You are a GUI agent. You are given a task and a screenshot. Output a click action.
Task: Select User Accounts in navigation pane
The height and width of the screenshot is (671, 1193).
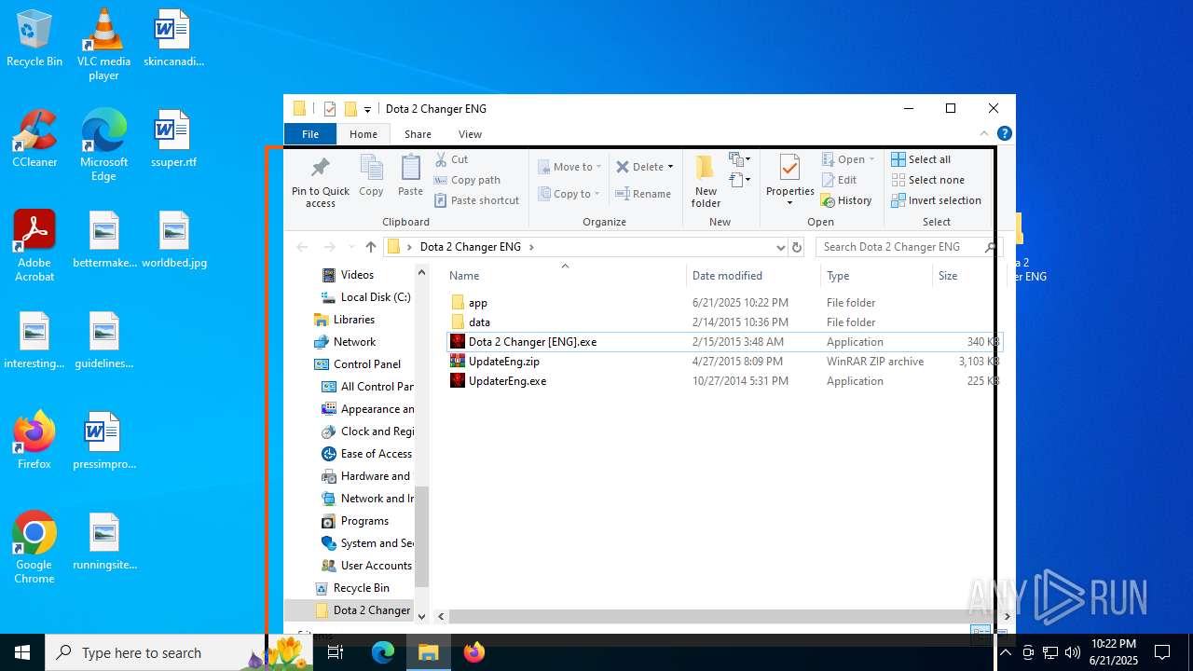[x=366, y=566]
